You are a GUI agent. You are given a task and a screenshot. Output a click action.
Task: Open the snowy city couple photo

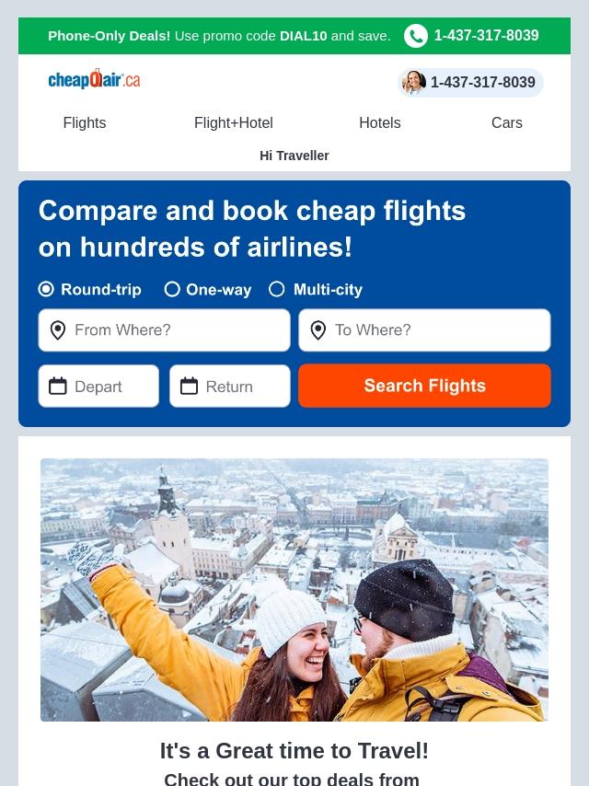click(x=294, y=590)
